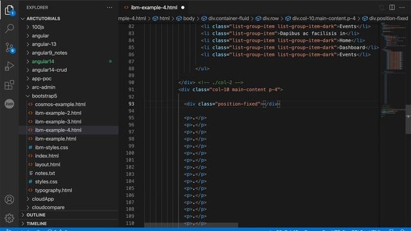Click the div.position-fixed breadcrumb

click(x=385, y=19)
